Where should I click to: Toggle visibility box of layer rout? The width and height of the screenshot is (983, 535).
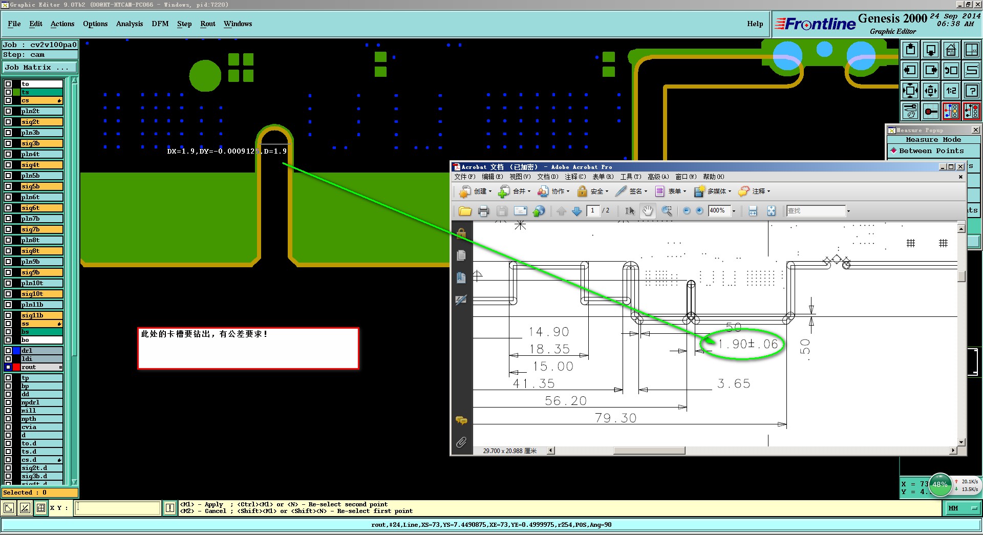8,367
